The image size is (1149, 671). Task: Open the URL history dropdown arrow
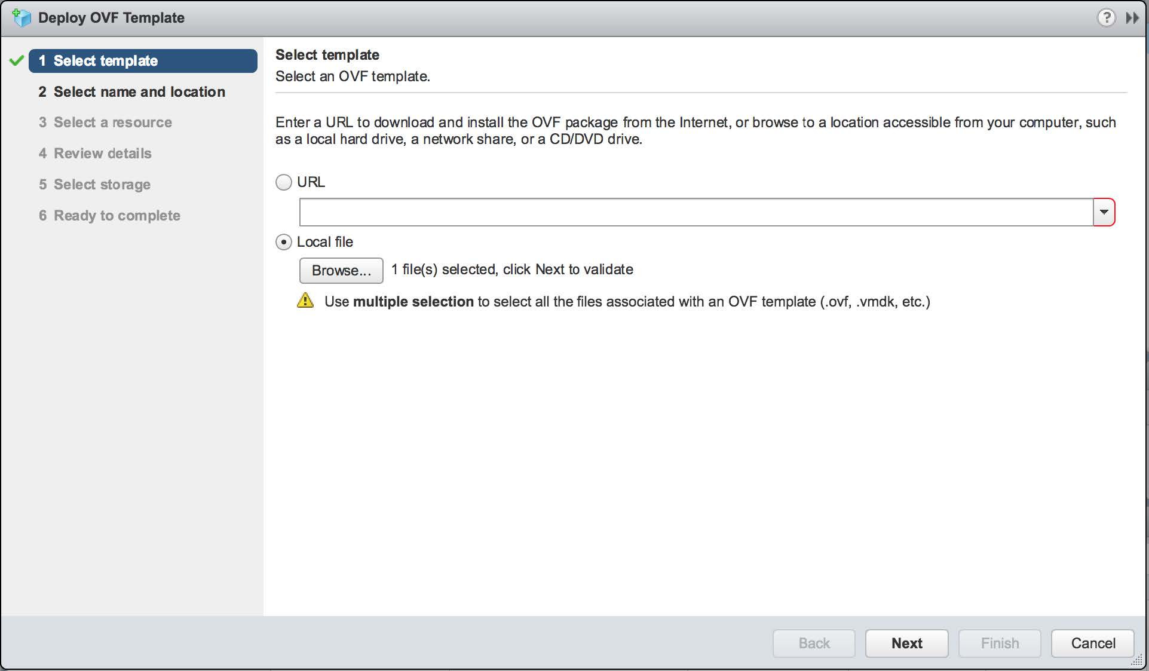tap(1104, 212)
